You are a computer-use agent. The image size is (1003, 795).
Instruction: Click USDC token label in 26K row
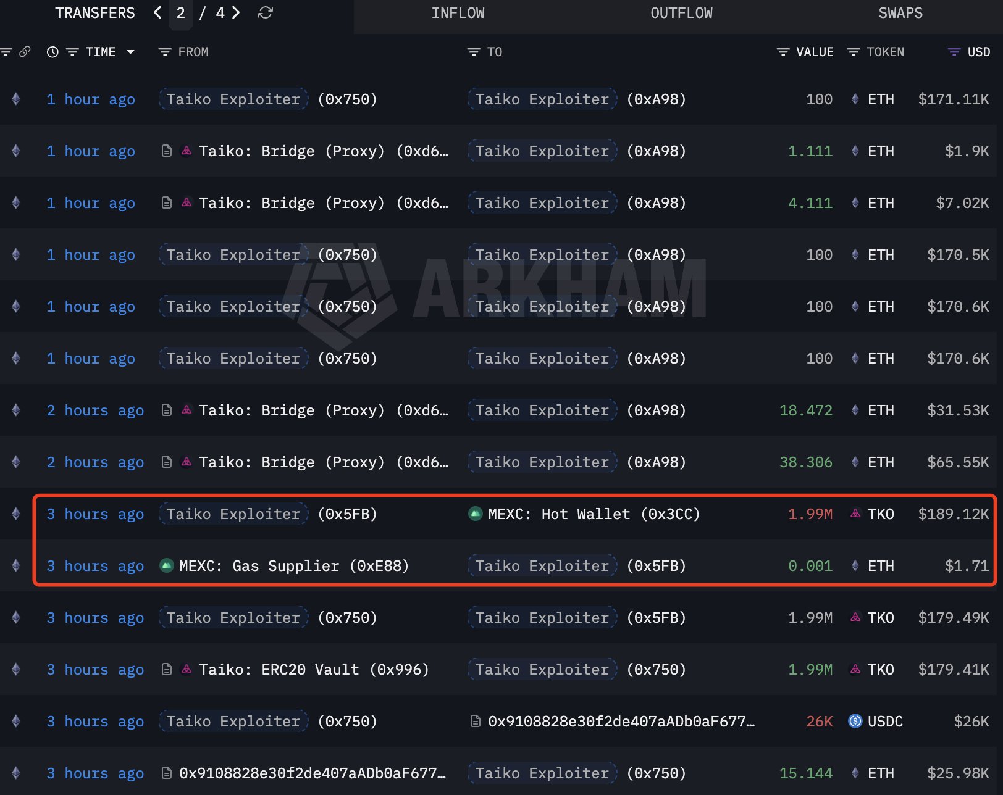[x=885, y=722]
